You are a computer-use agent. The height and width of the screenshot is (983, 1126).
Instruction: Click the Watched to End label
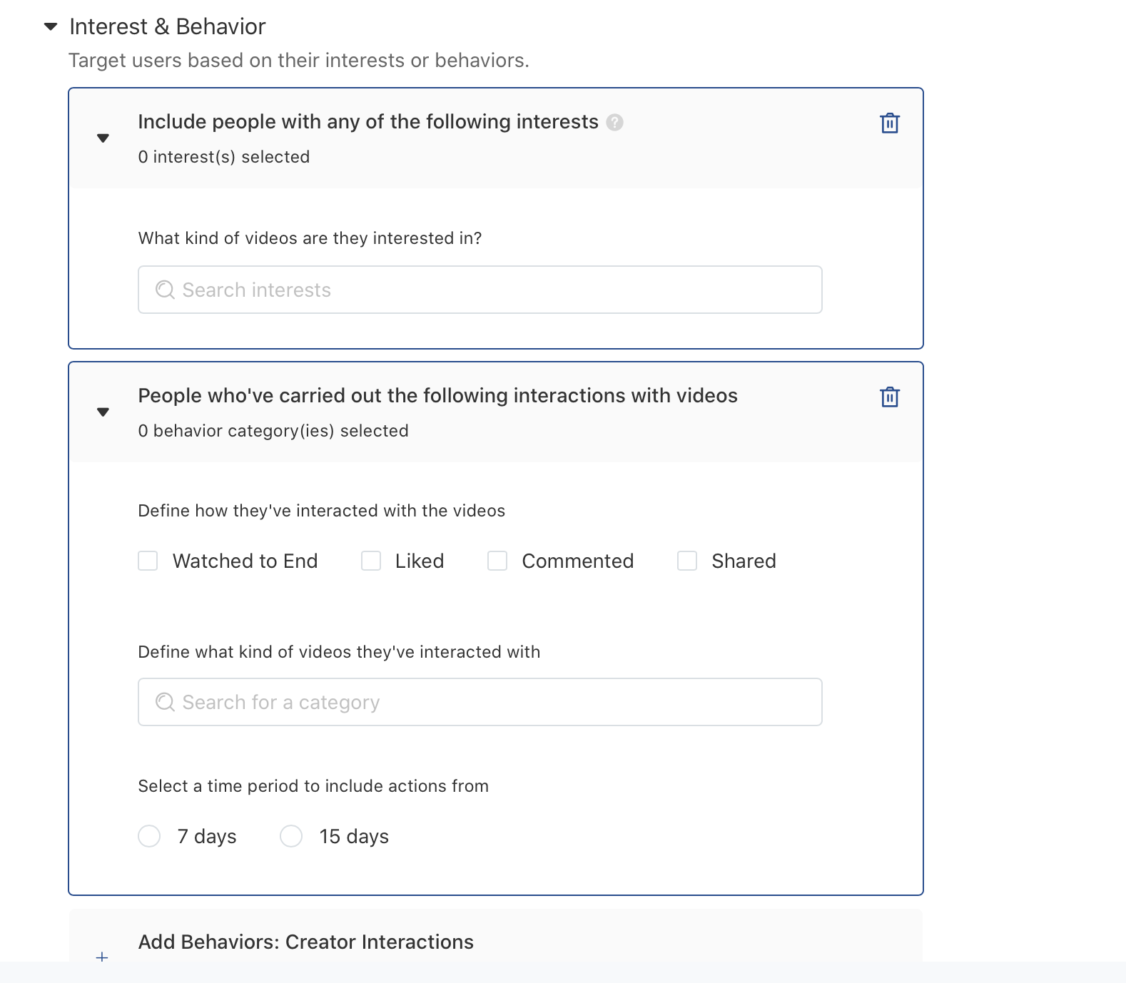point(245,561)
